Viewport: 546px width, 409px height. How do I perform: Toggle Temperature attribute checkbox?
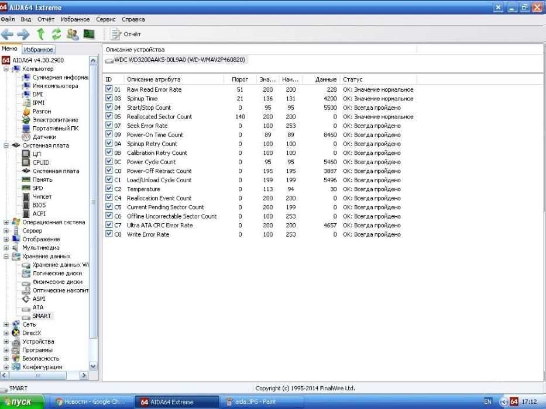[109, 189]
